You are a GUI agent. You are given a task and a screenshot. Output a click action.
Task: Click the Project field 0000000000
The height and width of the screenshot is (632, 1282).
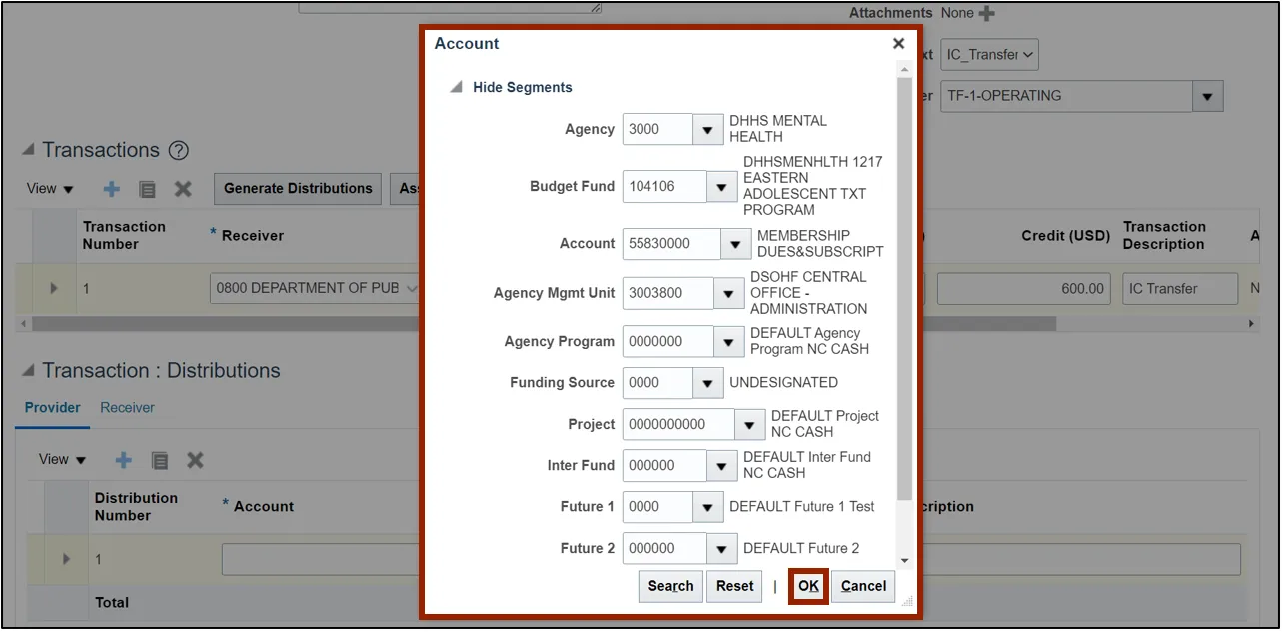click(x=678, y=424)
